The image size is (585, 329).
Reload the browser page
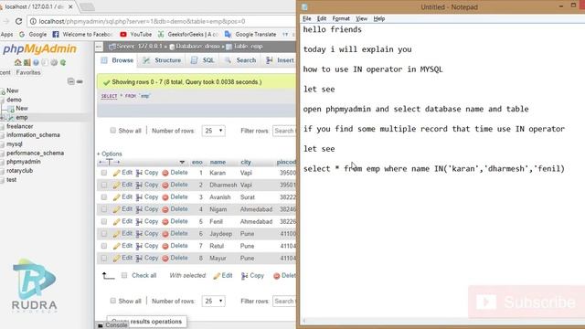pyautogui.click(x=18, y=21)
